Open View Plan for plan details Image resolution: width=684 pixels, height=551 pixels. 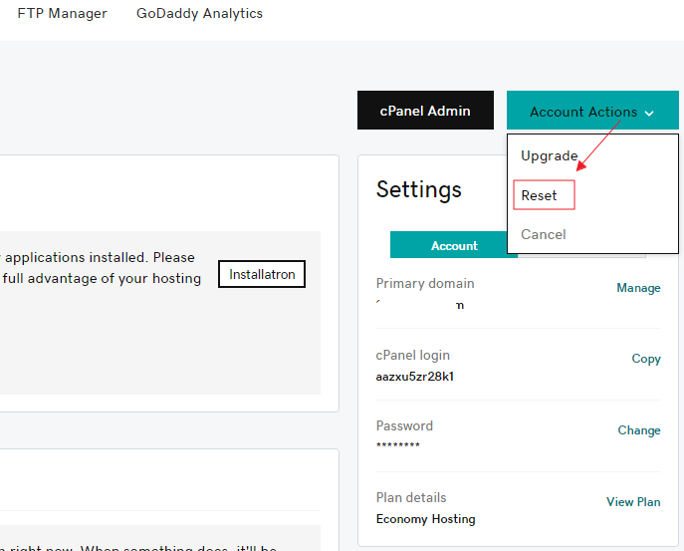tap(633, 502)
